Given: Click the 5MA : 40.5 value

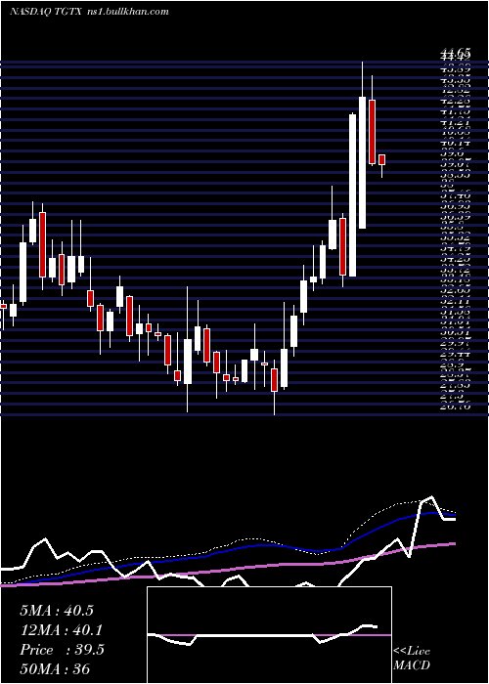Looking at the screenshot, I should [57, 611].
